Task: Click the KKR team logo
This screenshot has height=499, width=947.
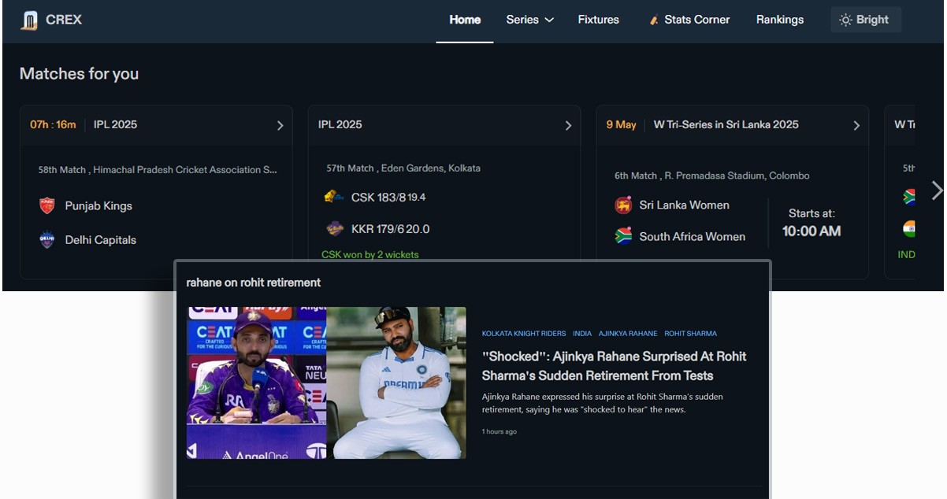Action: point(335,229)
